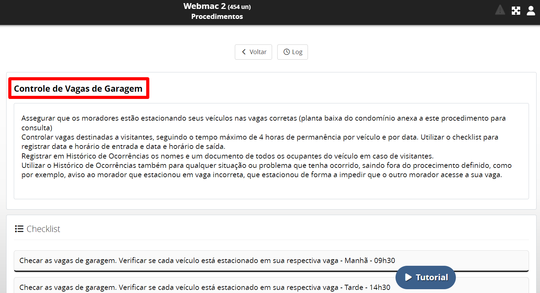The width and height of the screenshot is (540, 293).
Task: Click the Webmac 2 title in header
Action: (204, 6)
